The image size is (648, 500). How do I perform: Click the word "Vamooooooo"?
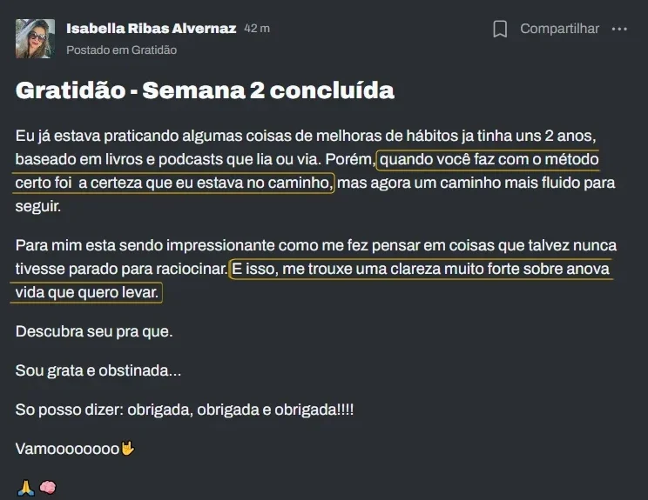point(67,449)
